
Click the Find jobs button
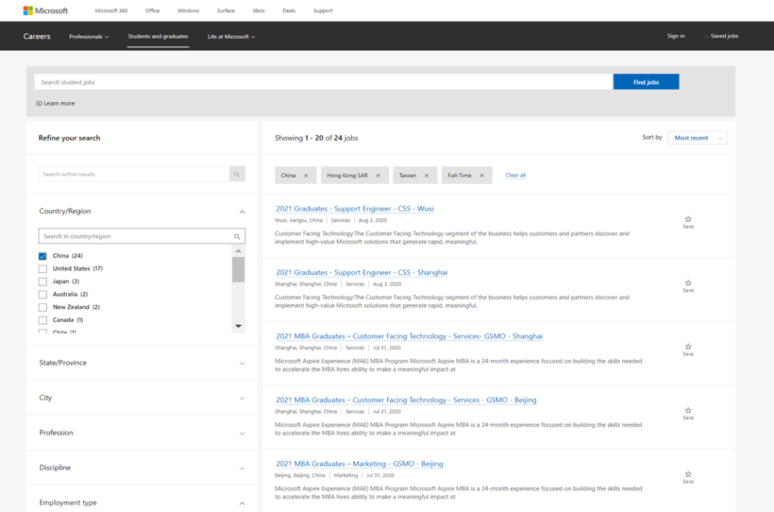(x=646, y=82)
